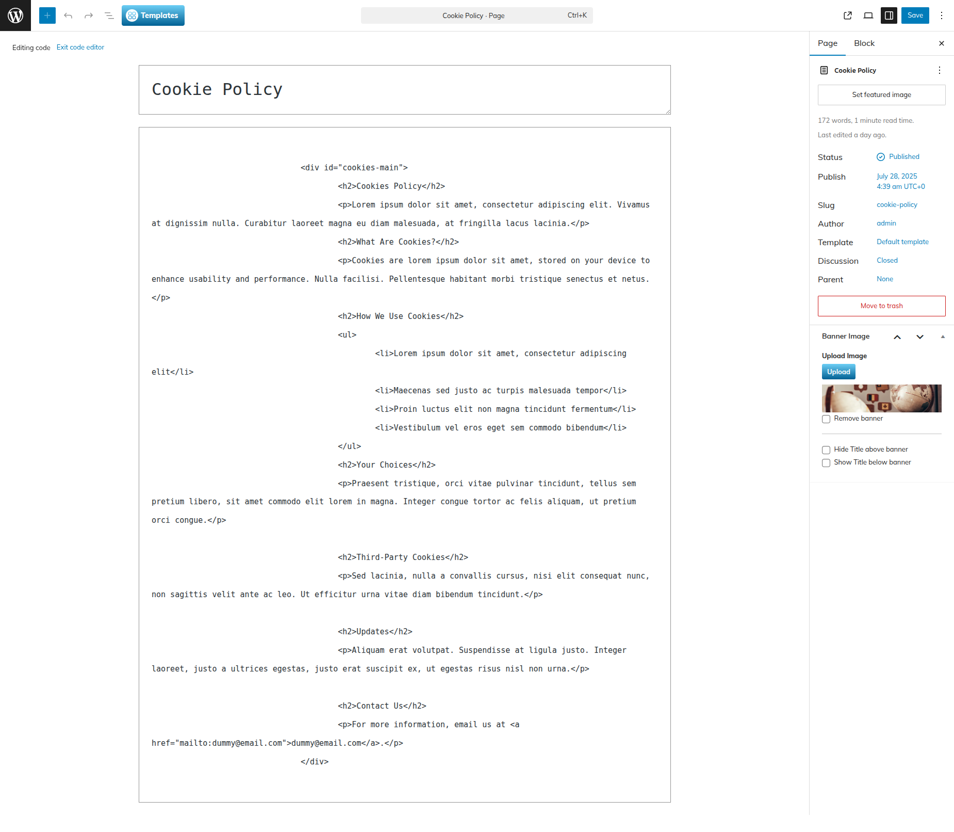Viewport: 954px width, 832px height.
Task: Open the block inserter plus button
Action: [x=47, y=15]
